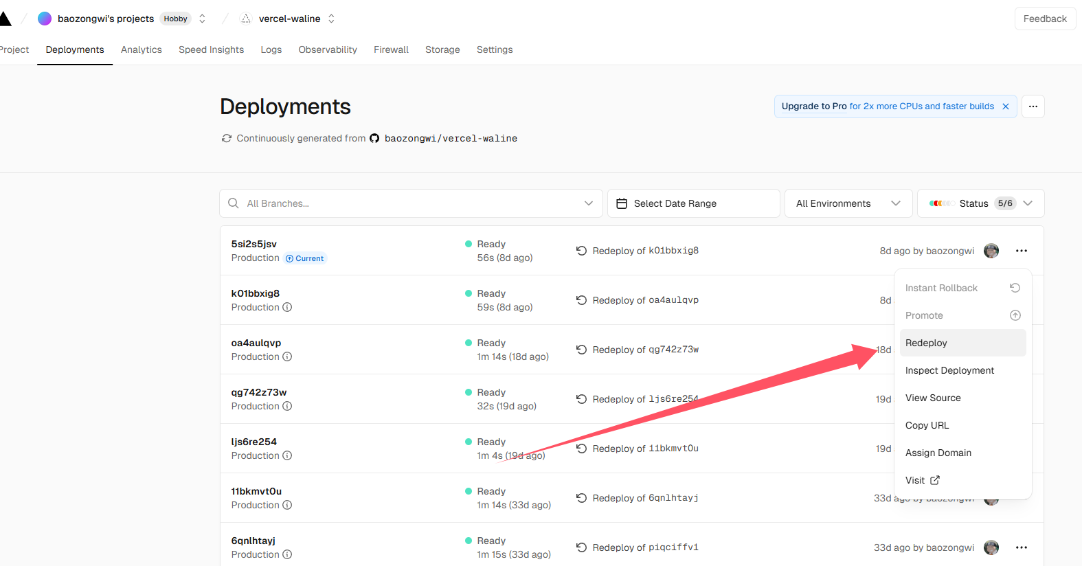1082x566 pixels.
Task: Open the Settings tab
Action: 495,49
